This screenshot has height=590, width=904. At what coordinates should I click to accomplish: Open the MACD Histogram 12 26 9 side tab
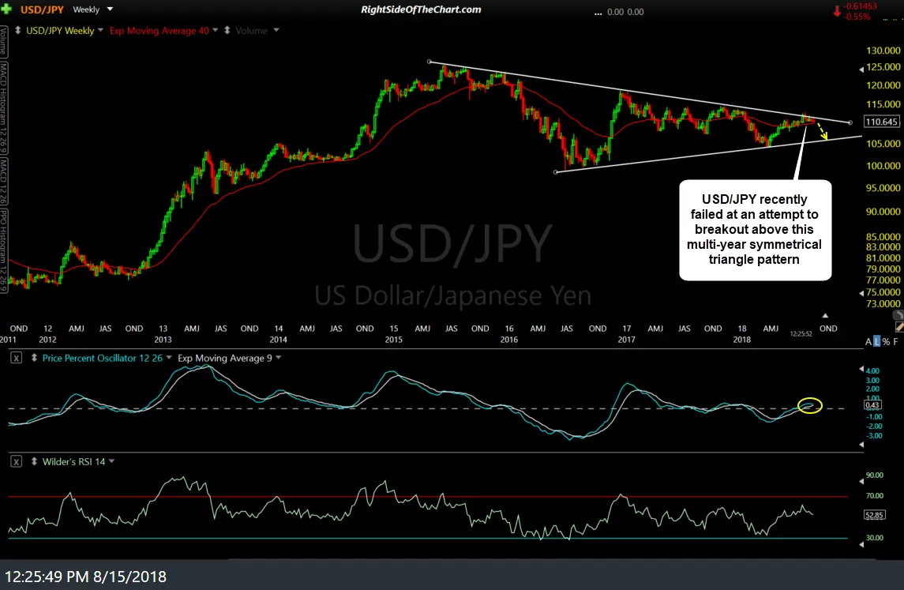point(3,107)
